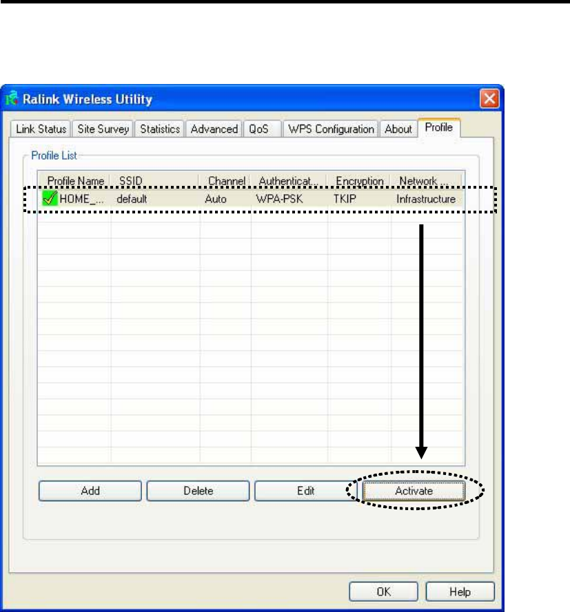
Task: Sort by Channel column header
Action: (x=225, y=181)
